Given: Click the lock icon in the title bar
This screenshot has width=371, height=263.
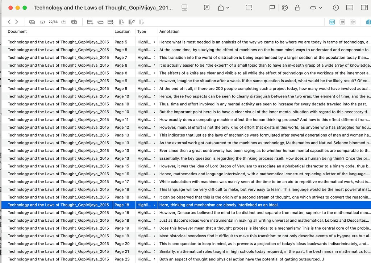Looking at the screenshot, I should click(297, 7).
